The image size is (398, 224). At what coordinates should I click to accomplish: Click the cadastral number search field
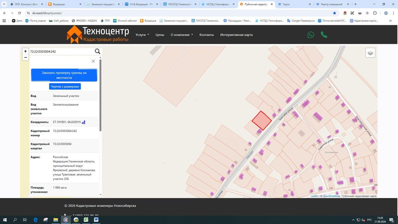tap(62, 51)
